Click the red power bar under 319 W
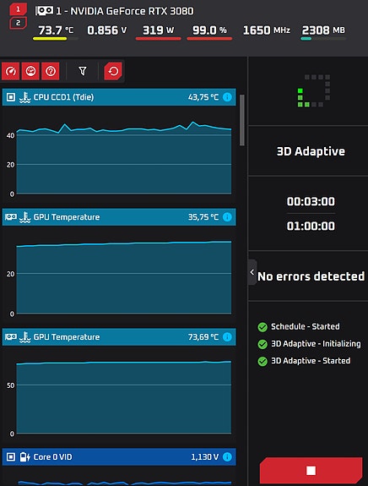 158,39
